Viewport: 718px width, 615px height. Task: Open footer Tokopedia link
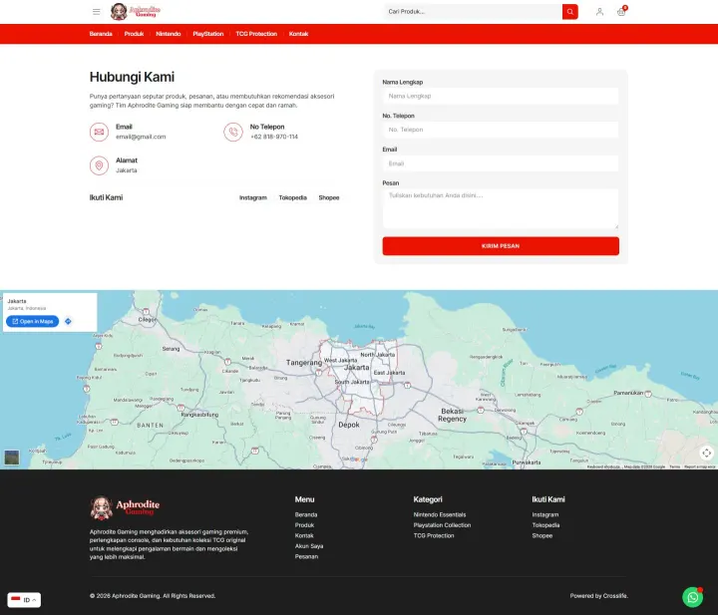[545, 525]
